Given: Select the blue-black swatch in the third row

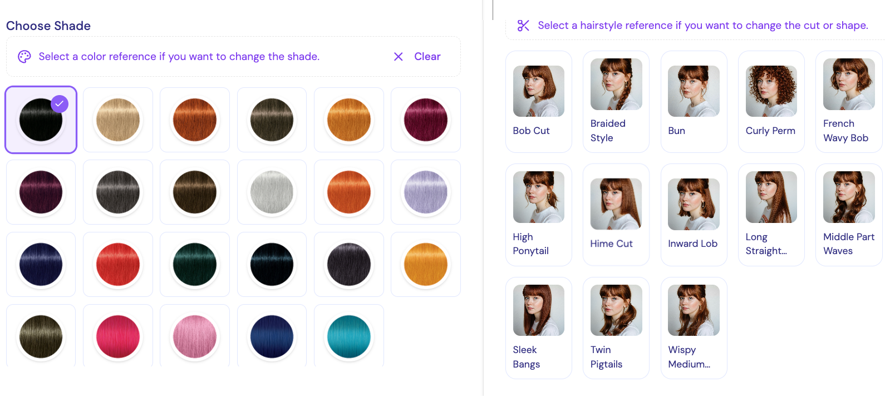Looking at the screenshot, I should click(x=272, y=264).
